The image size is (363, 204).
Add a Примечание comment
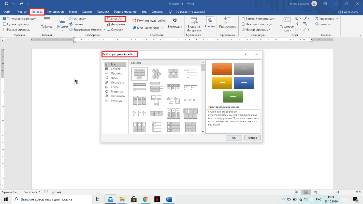227,23
